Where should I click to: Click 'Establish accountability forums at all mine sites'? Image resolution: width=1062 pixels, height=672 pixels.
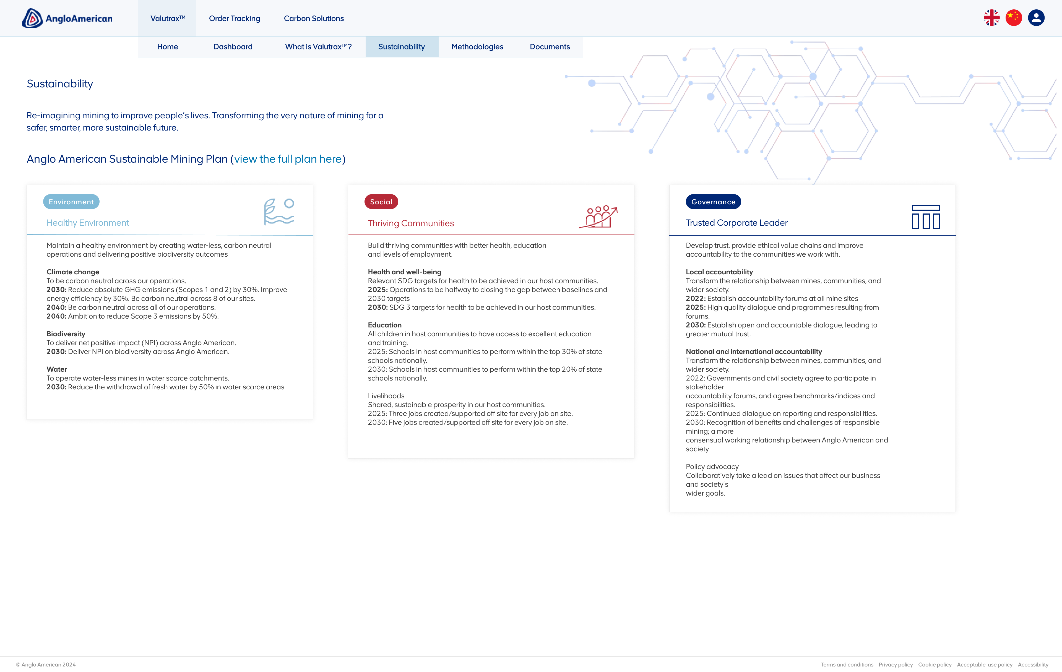tap(772, 298)
